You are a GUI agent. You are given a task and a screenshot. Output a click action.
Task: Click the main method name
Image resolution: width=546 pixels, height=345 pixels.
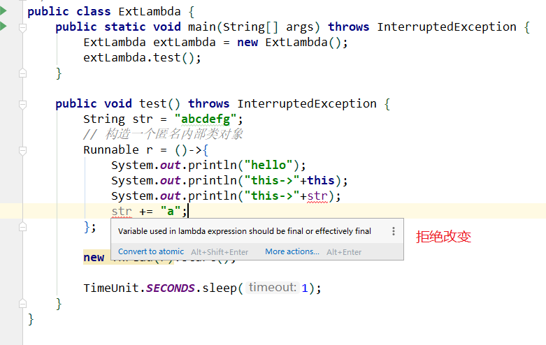pyautogui.click(x=202, y=27)
